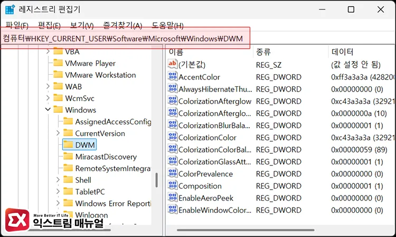Click the EnableAeroPeek DWORD icon

click(x=173, y=197)
